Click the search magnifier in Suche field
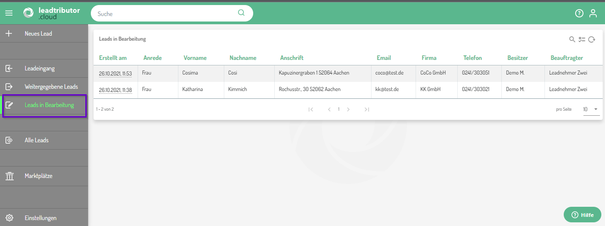 click(x=241, y=13)
